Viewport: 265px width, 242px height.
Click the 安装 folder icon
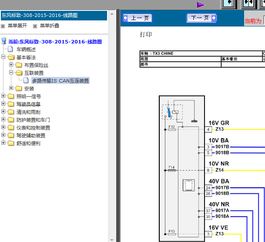19,88
